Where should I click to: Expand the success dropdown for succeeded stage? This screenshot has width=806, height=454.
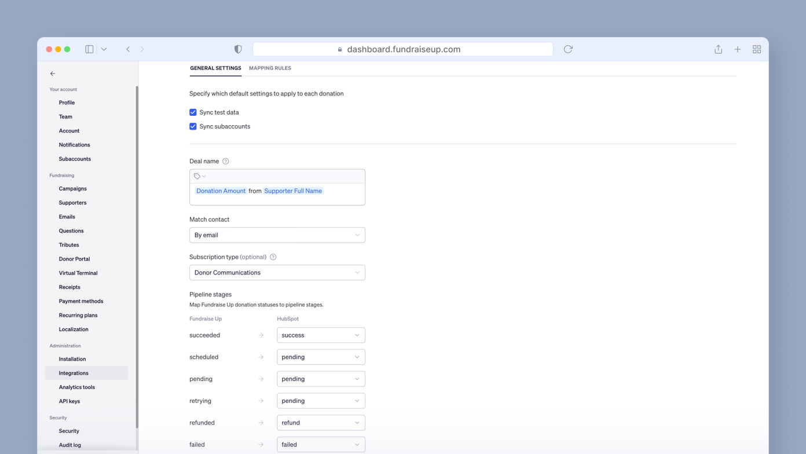point(321,335)
